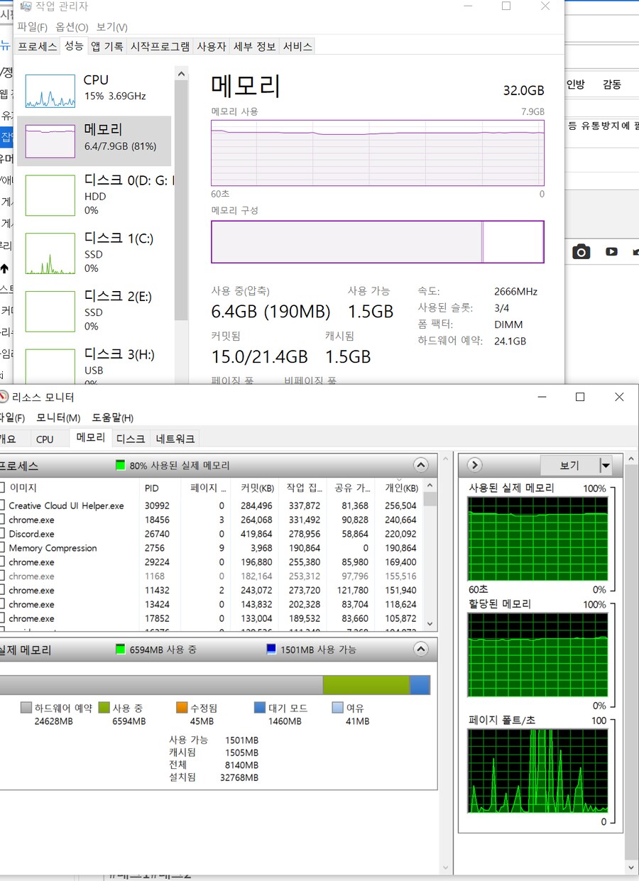
Task: Click the video play icon beside camera
Action: (x=611, y=252)
